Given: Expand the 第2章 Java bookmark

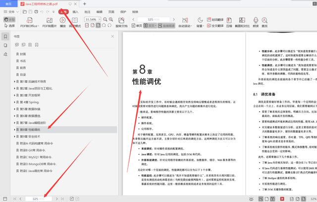Looking at the screenshot, I should [x=14, y=88].
